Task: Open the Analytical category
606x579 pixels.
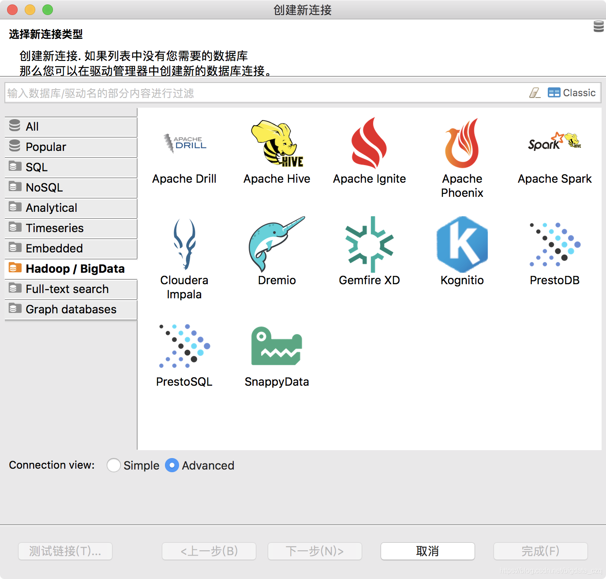Action: pos(71,208)
